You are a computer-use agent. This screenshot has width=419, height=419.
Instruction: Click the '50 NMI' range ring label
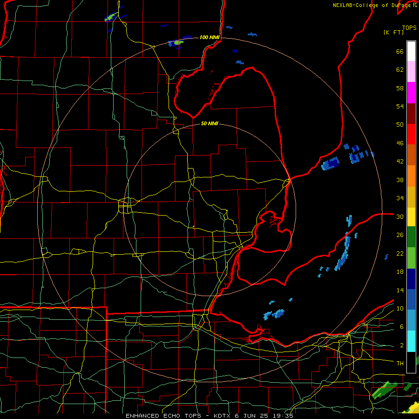click(209, 123)
